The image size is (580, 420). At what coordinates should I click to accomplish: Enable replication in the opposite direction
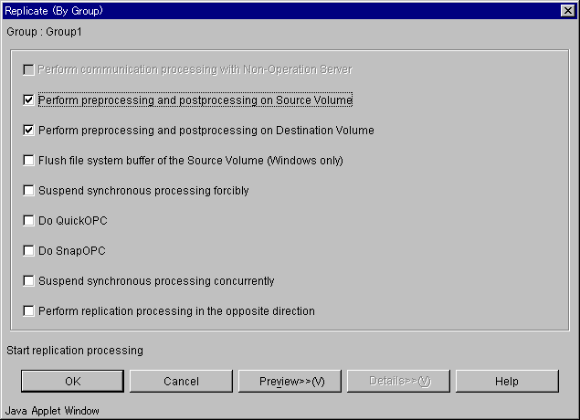(x=28, y=311)
